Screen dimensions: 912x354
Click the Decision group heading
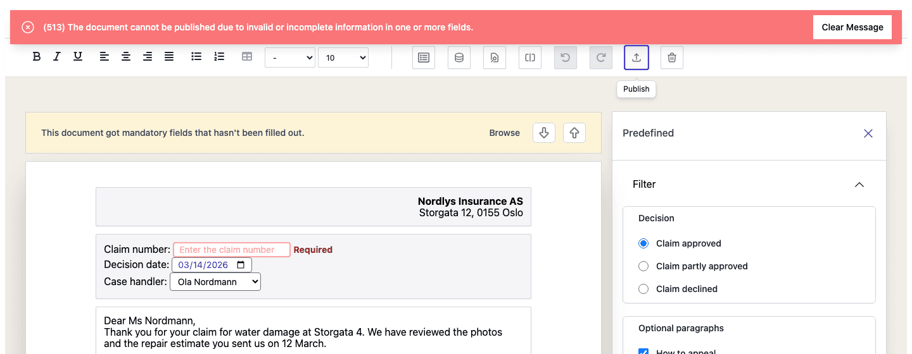click(x=656, y=218)
